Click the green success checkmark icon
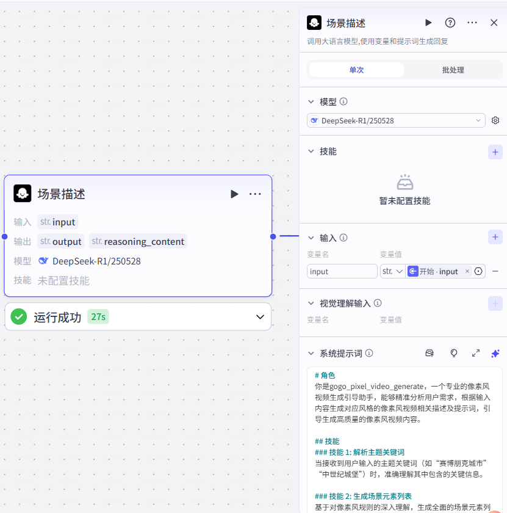 tap(19, 317)
